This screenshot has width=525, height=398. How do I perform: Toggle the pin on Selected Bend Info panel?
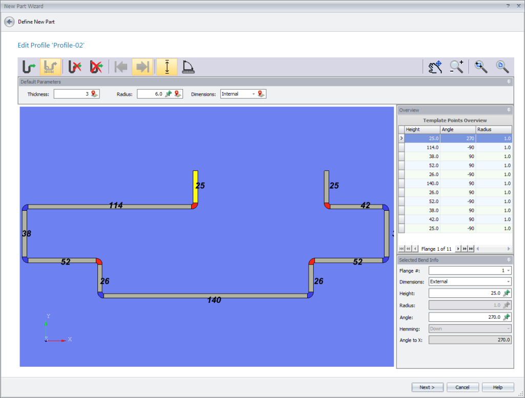(x=509, y=260)
